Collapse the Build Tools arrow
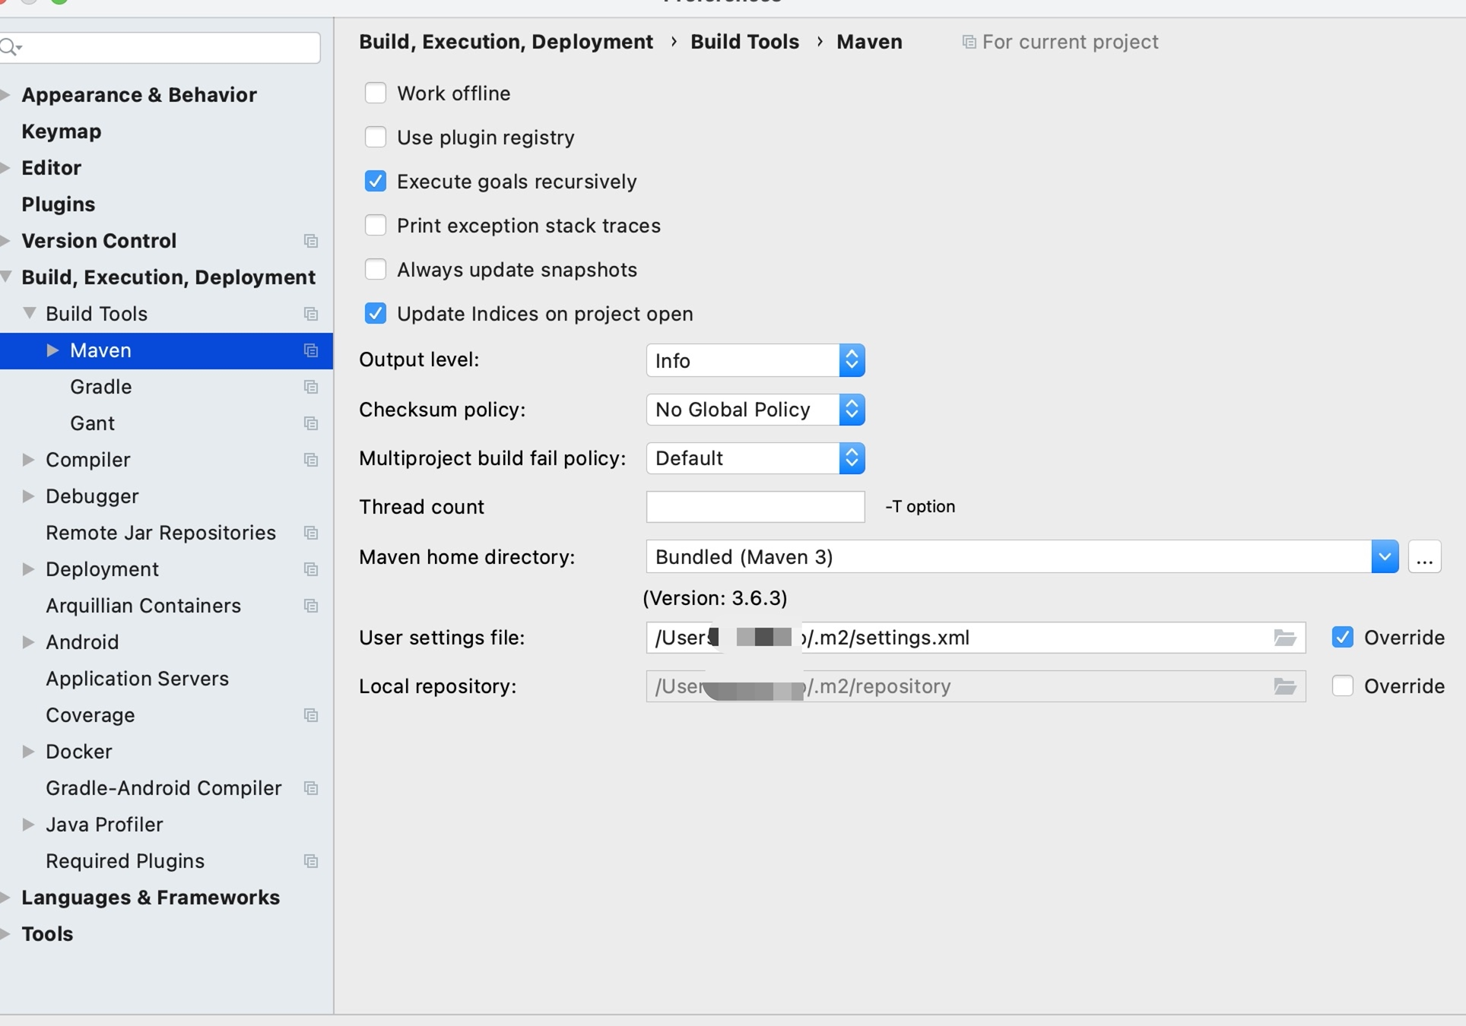 click(30, 313)
